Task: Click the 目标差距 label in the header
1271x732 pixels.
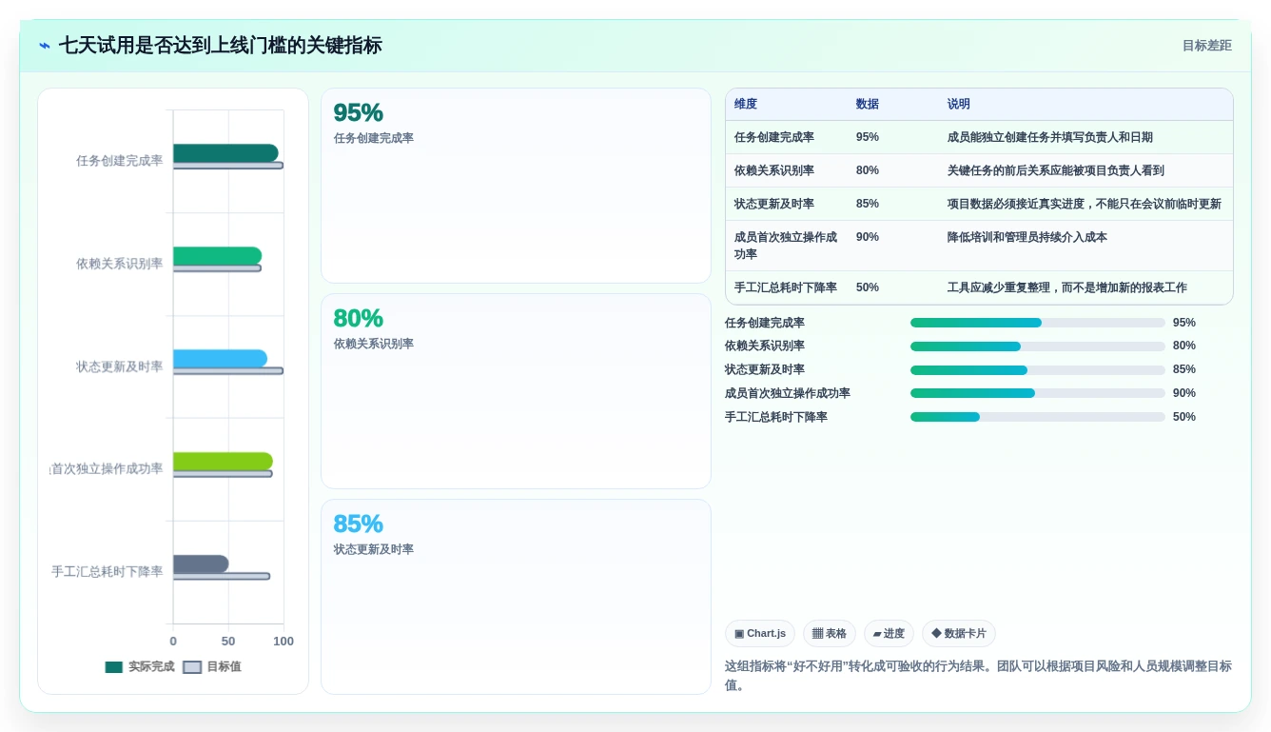Action: tap(1206, 46)
